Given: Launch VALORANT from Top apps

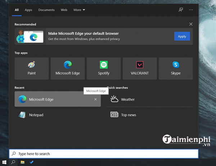Looking at the screenshot, I should click(x=140, y=68).
